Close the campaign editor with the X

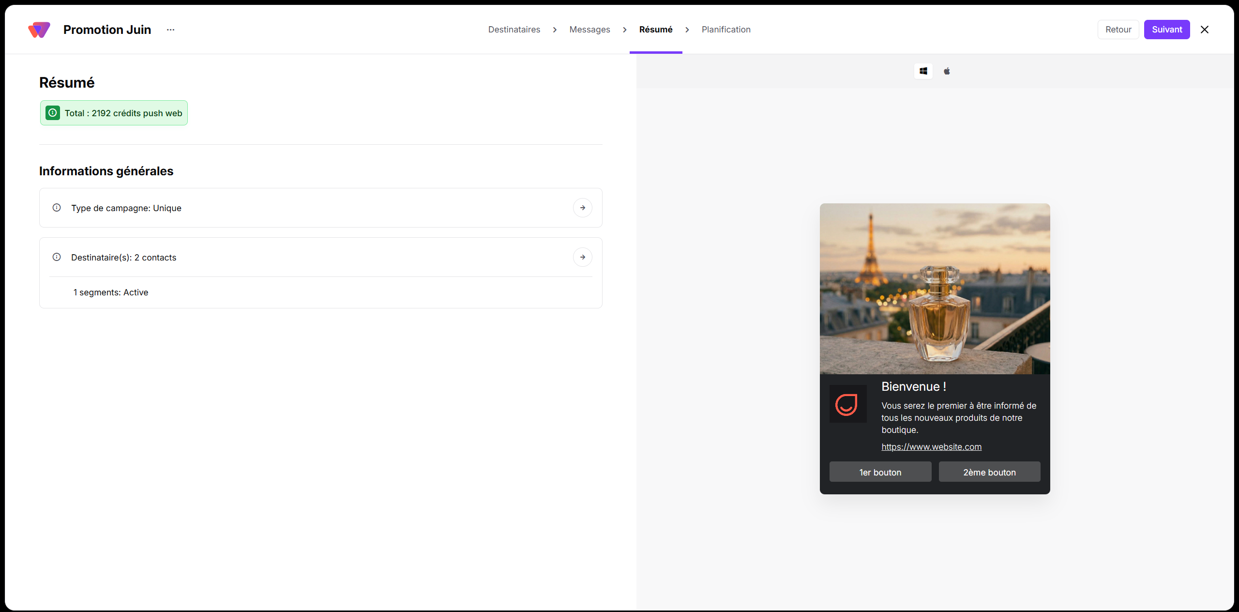(1205, 30)
